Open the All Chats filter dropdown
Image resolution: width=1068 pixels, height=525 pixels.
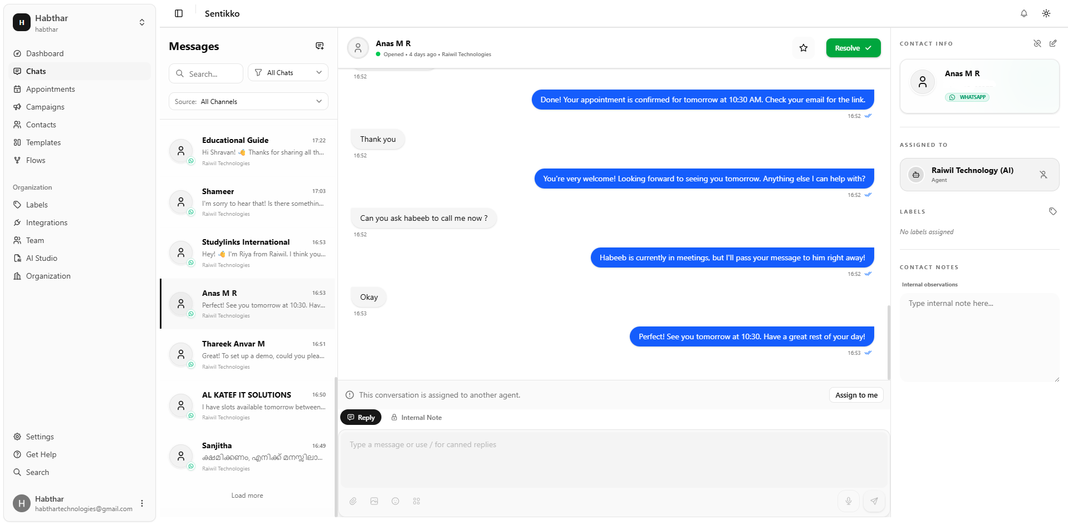(x=288, y=72)
